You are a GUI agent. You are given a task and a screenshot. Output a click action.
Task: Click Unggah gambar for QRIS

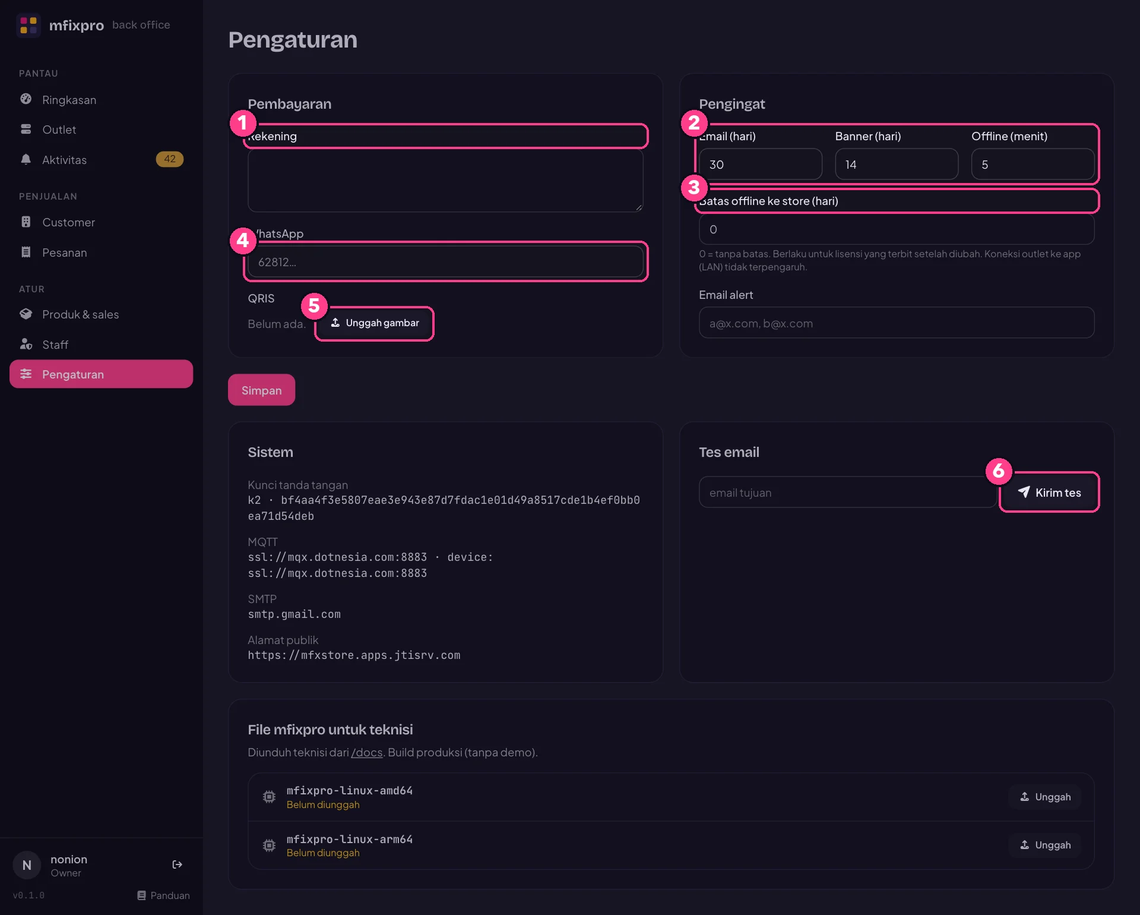tap(375, 323)
